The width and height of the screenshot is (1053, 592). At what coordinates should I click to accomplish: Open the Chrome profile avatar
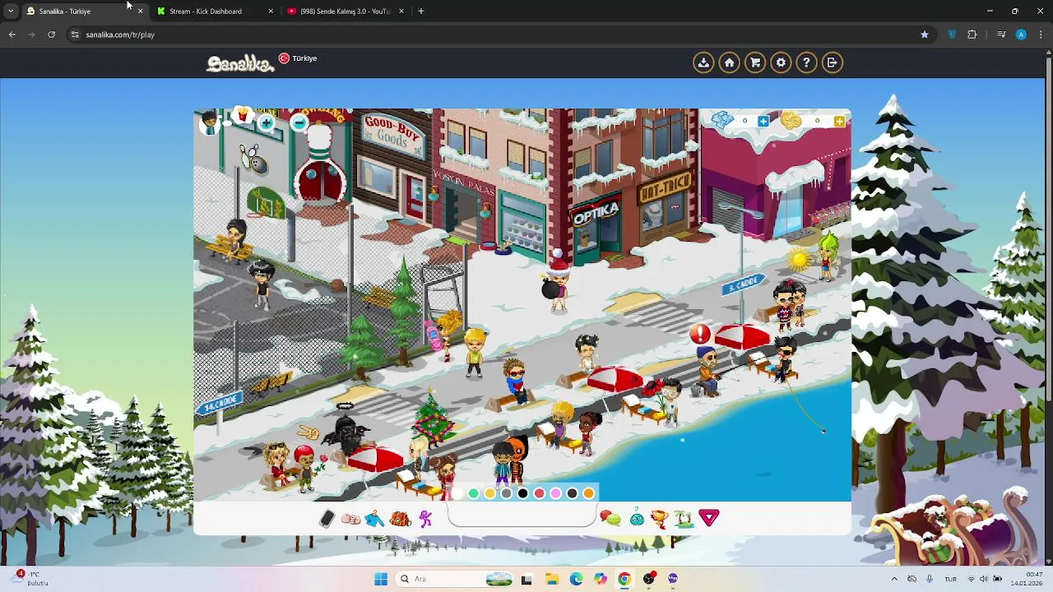[x=1021, y=35]
